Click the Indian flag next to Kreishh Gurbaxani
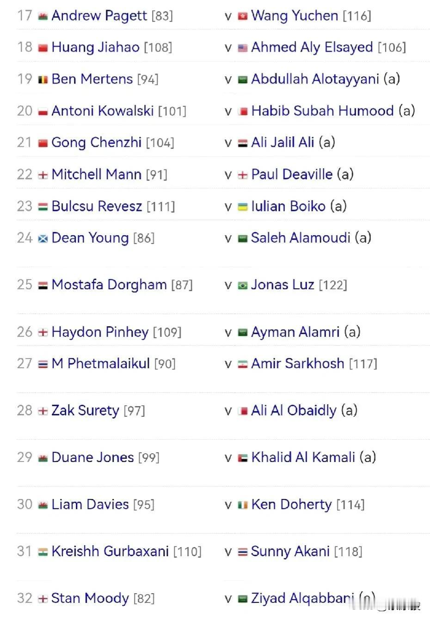This screenshot has width=430, height=620. tap(43, 552)
